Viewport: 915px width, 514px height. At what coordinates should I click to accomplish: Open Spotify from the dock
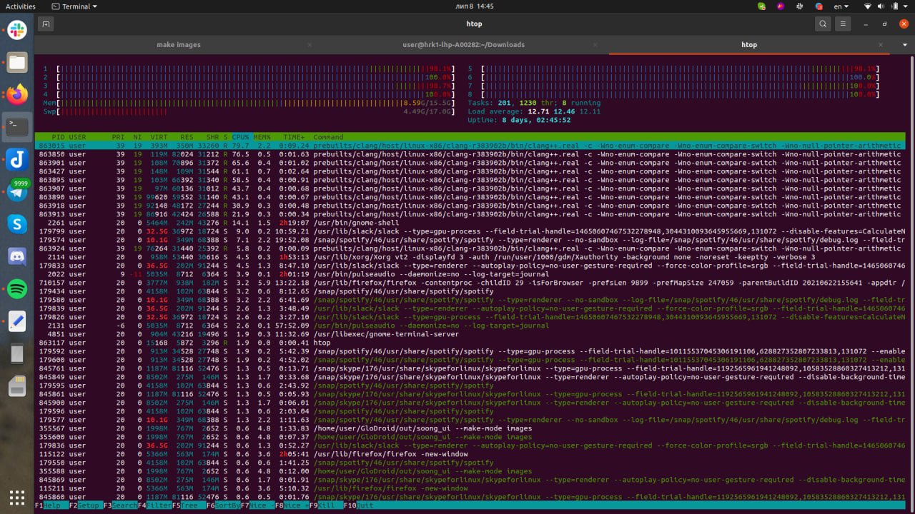17,289
